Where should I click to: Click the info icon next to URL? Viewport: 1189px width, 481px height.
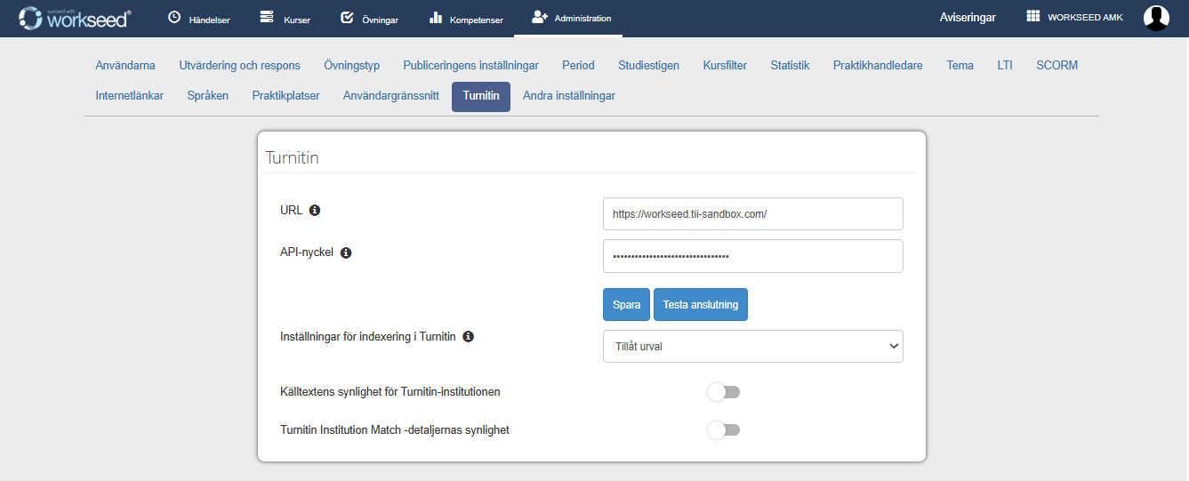(x=314, y=211)
